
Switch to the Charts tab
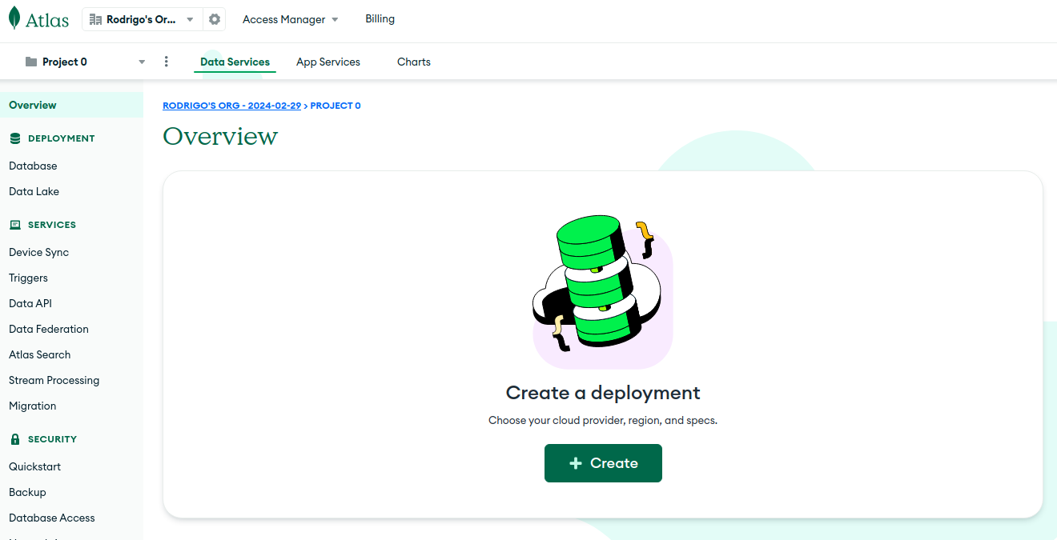414,62
